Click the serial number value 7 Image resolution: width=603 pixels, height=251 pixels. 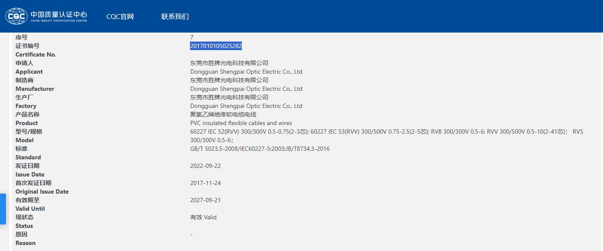tap(192, 37)
